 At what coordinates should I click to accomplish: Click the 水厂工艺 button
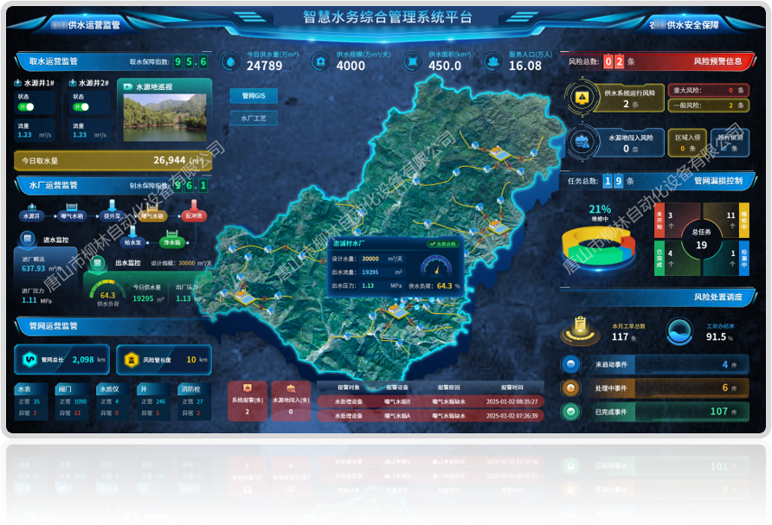pos(254,117)
